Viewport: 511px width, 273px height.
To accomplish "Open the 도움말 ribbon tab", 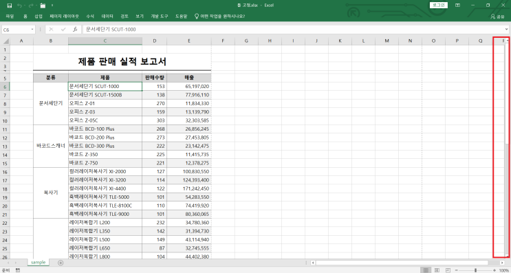I will (x=181, y=16).
